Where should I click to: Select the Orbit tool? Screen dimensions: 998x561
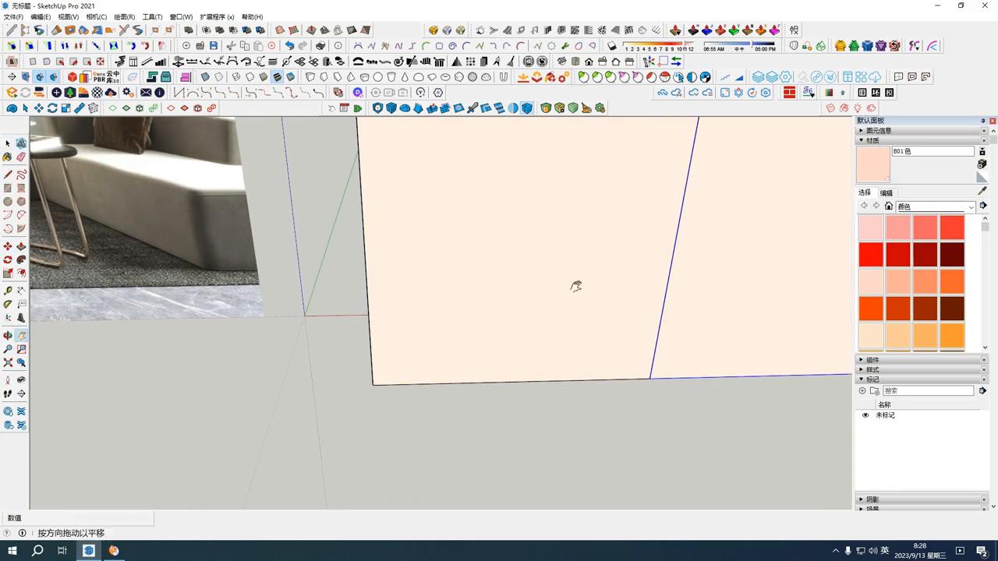click(8, 334)
